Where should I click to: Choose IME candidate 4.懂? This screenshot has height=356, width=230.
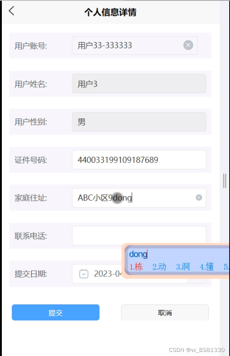(x=206, y=266)
